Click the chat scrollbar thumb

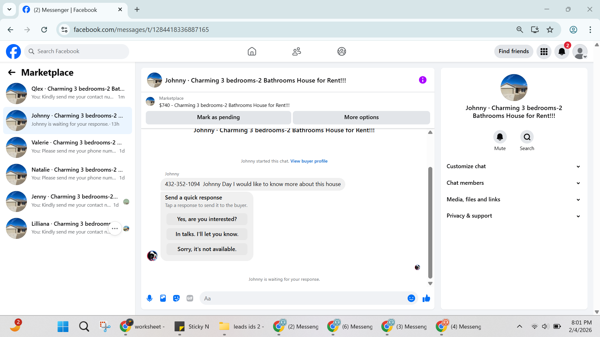click(430, 223)
